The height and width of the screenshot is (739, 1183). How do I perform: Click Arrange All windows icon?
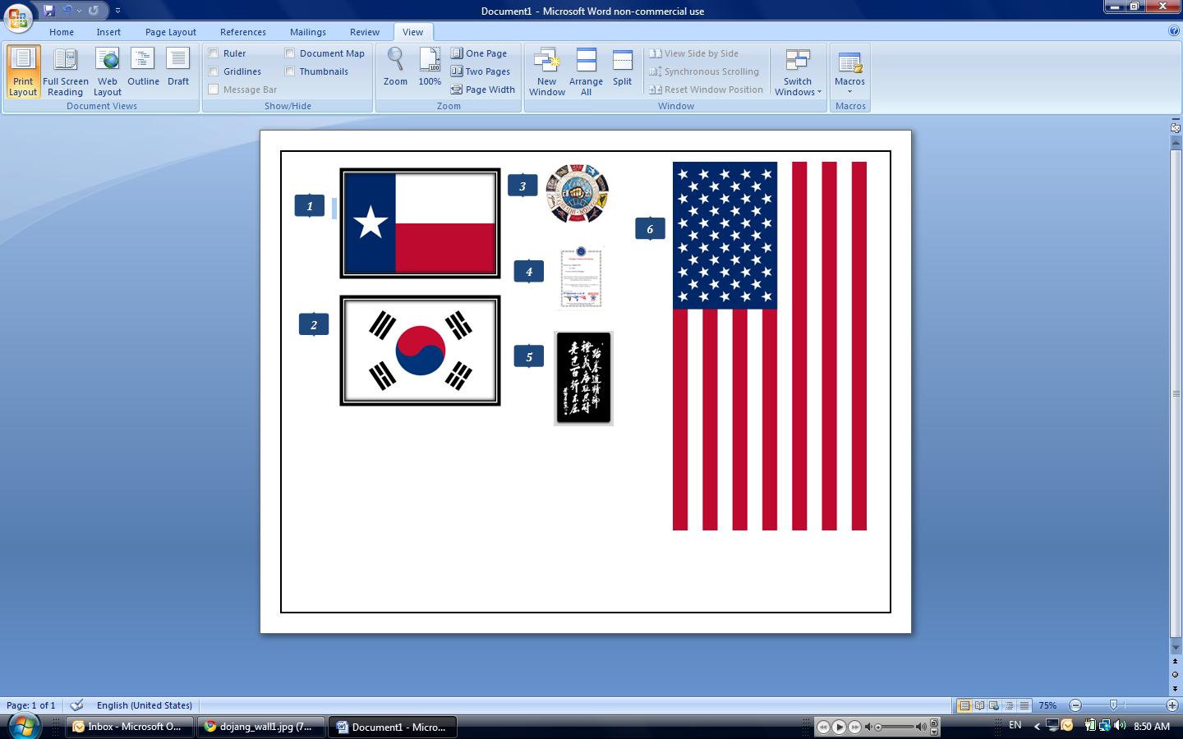tap(586, 71)
